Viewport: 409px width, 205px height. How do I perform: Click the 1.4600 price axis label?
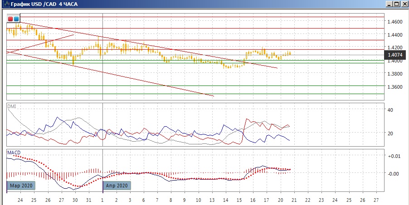coord(394,22)
